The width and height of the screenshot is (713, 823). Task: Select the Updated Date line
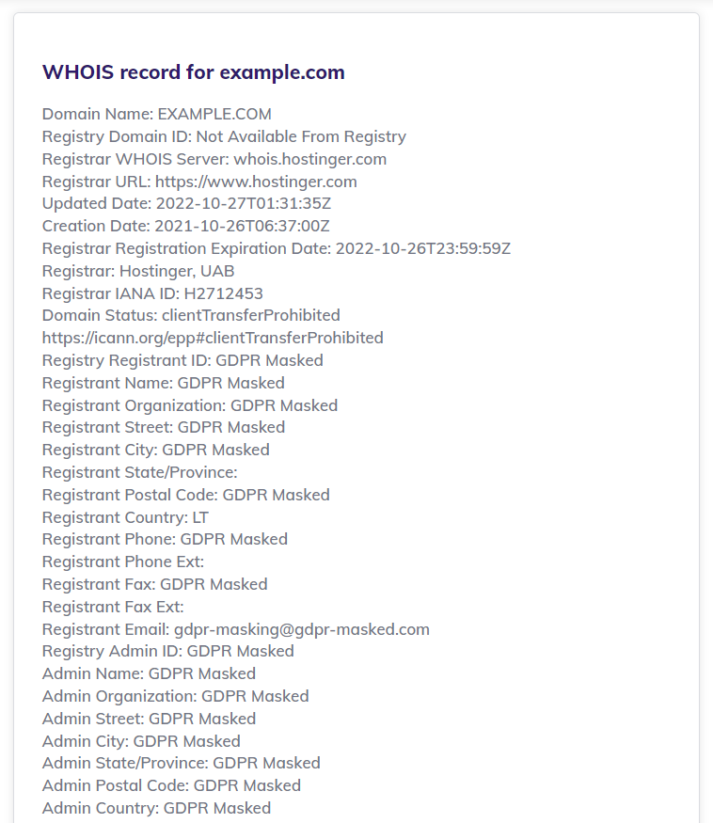point(185,204)
